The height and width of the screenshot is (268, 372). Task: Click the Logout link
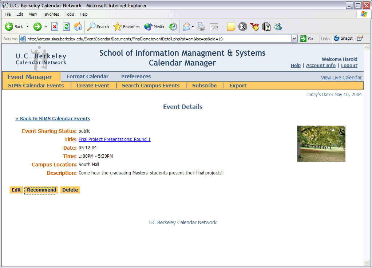349,65
